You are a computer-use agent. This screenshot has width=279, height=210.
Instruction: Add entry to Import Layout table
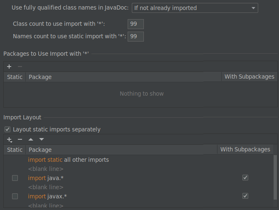pyautogui.click(x=9, y=140)
